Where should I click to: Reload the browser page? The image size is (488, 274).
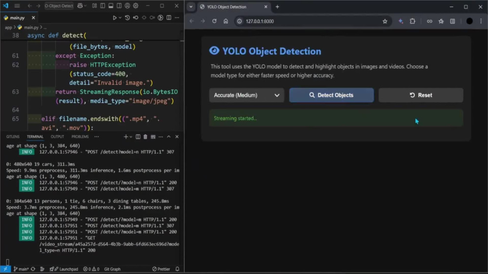click(x=214, y=21)
